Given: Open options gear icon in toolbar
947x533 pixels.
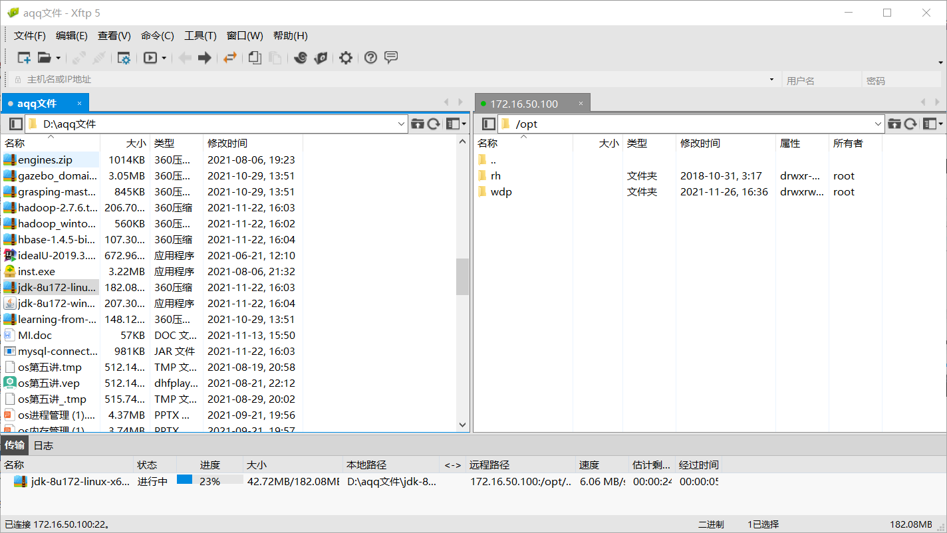Looking at the screenshot, I should click(x=346, y=58).
